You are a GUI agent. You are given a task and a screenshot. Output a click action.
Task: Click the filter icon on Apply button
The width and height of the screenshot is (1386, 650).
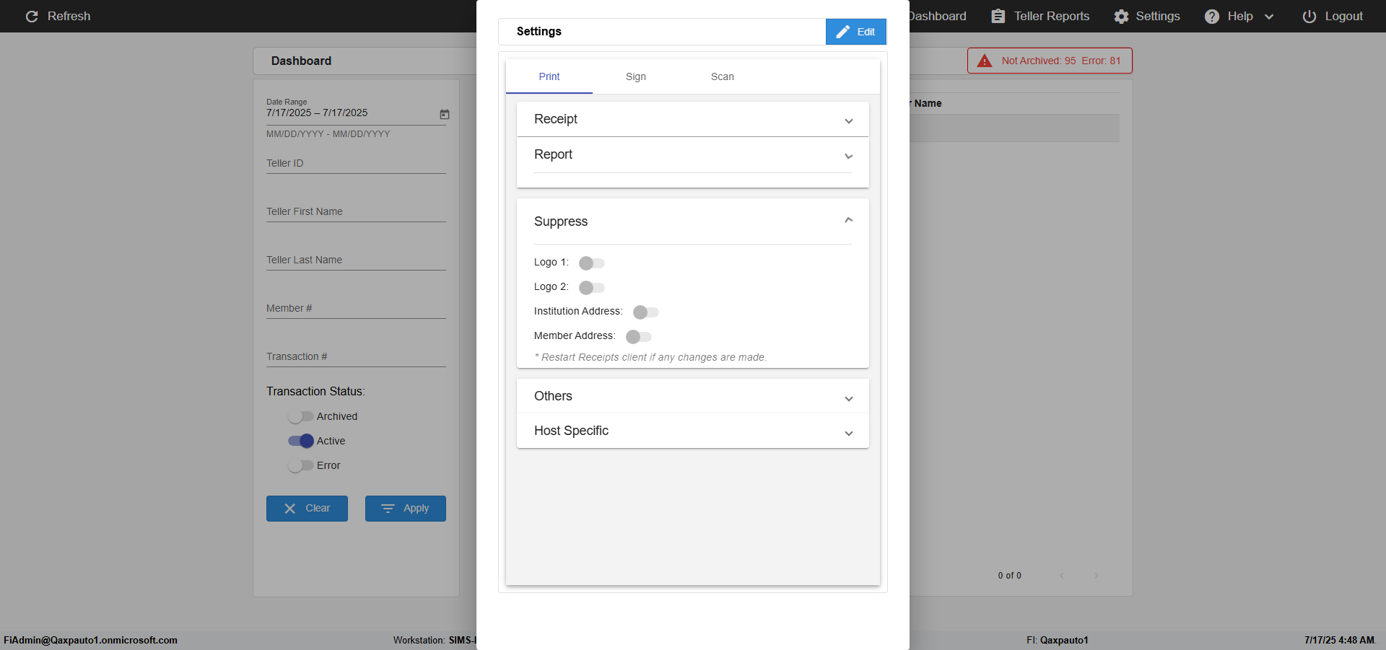coord(388,509)
